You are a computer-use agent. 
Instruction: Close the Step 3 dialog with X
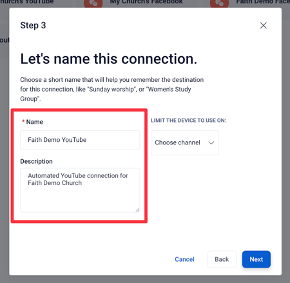(x=264, y=25)
